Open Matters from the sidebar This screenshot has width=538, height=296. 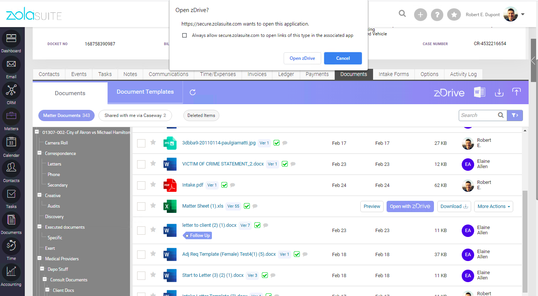(11, 117)
